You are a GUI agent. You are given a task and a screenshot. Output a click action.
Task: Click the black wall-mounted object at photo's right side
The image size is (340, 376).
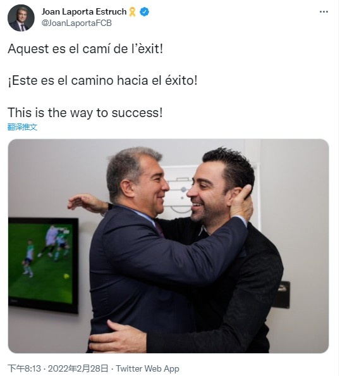point(281,295)
